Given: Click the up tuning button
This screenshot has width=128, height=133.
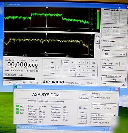Looking at the screenshot, I should coord(52,63).
